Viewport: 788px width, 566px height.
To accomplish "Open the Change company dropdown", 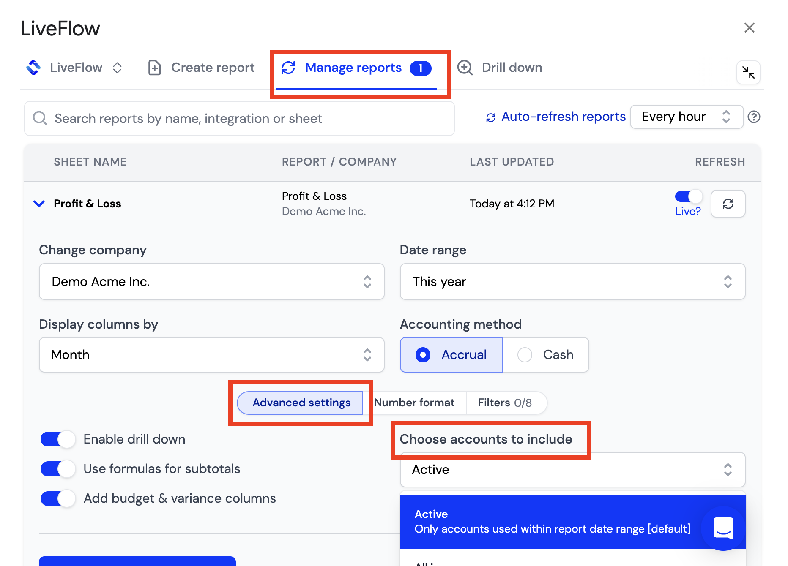I will pos(211,282).
